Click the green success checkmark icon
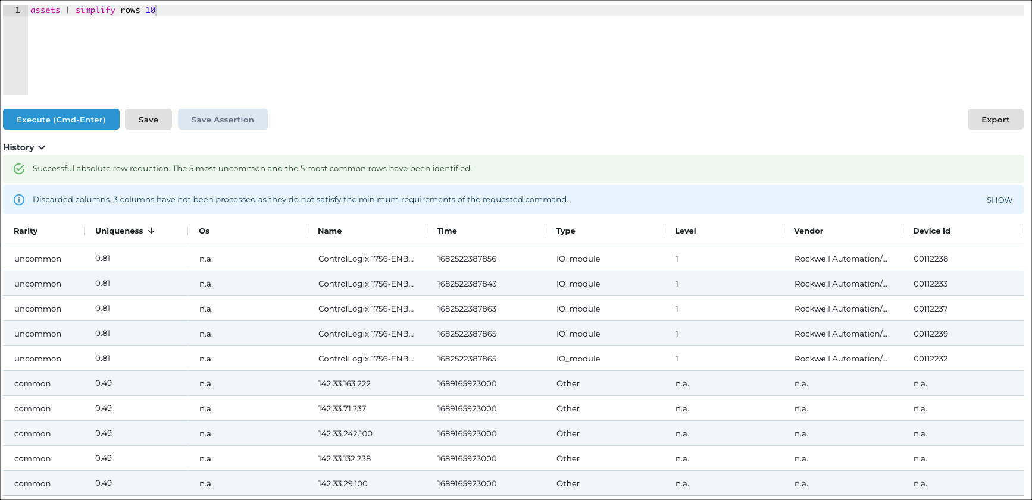This screenshot has height=500, width=1032. [x=19, y=169]
